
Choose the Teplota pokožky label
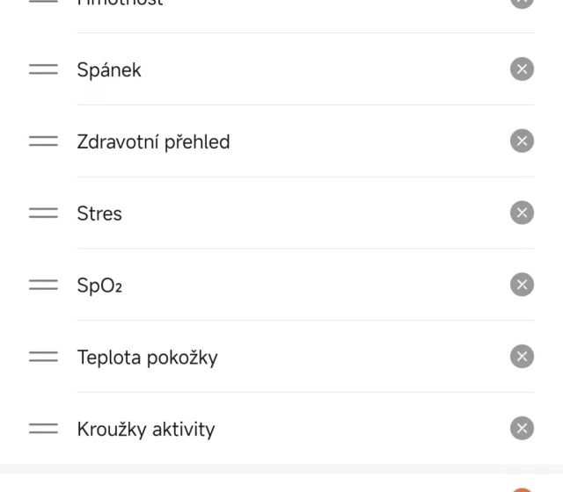[x=147, y=358]
